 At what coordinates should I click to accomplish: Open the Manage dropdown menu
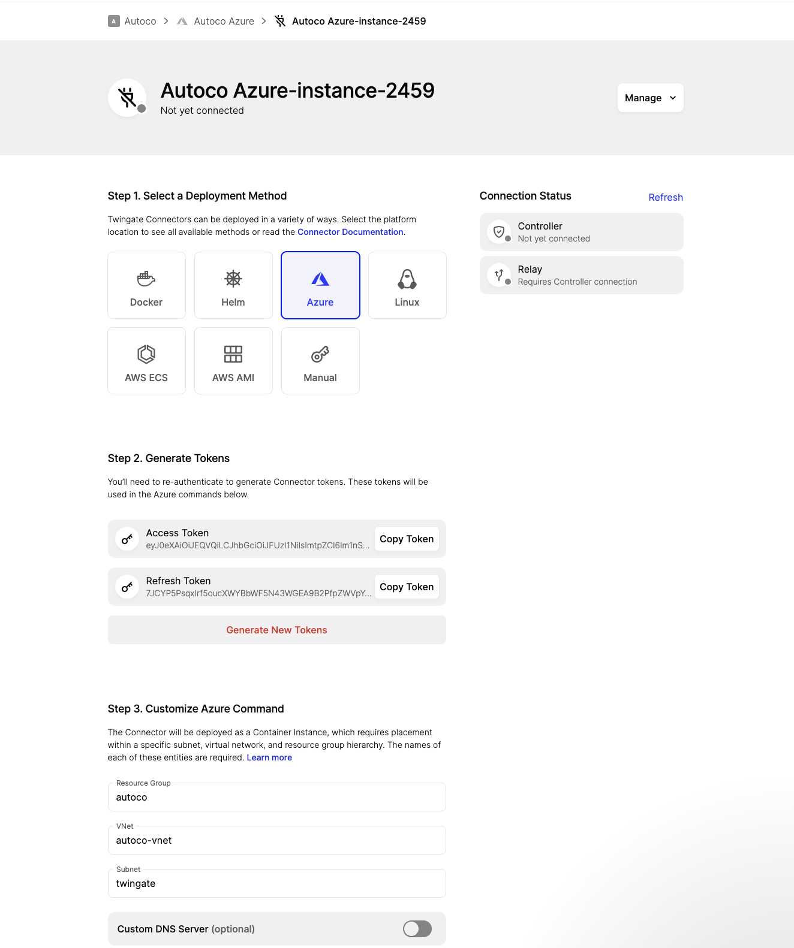pyautogui.click(x=650, y=98)
